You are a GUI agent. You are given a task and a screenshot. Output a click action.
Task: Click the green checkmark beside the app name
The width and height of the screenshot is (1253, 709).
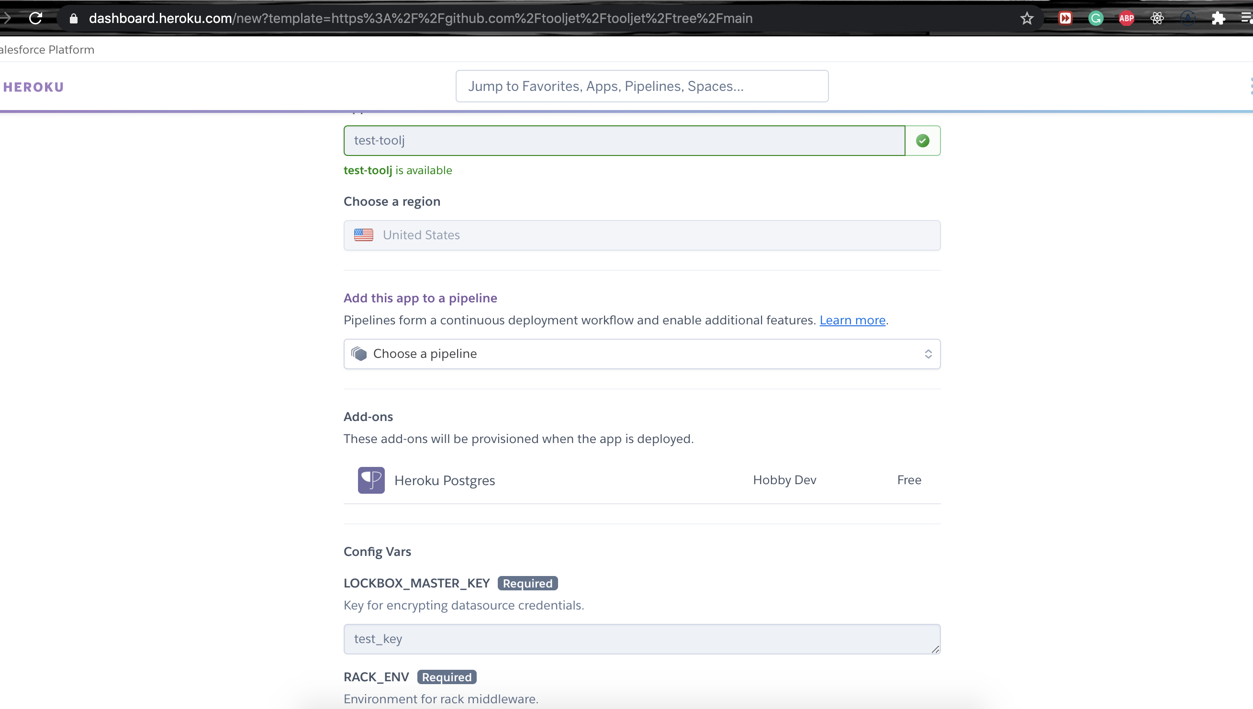click(x=923, y=140)
